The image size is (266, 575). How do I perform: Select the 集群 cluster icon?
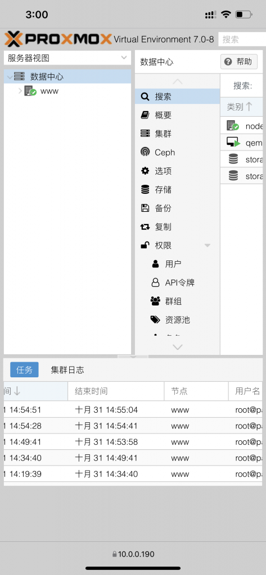[145, 134]
